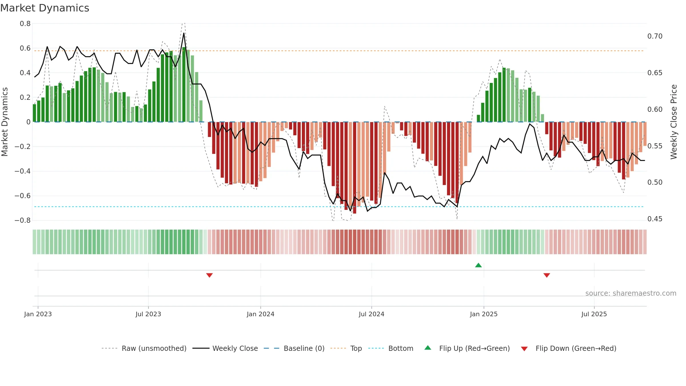Click the red triangle icon in the legend
The image size is (686, 386).
524,349
